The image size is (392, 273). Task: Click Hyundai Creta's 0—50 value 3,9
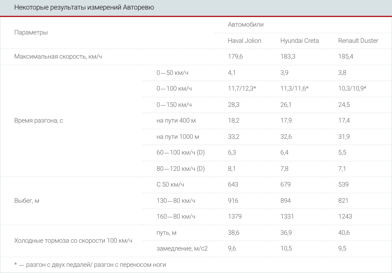point(284,73)
